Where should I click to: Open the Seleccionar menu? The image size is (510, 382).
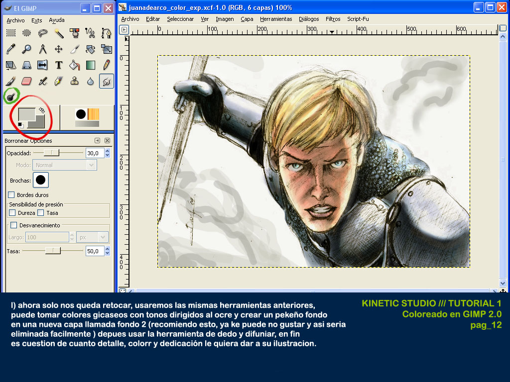pos(180,19)
